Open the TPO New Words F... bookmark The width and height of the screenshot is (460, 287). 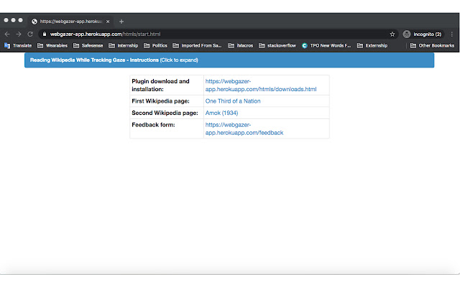click(x=326, y=46)
